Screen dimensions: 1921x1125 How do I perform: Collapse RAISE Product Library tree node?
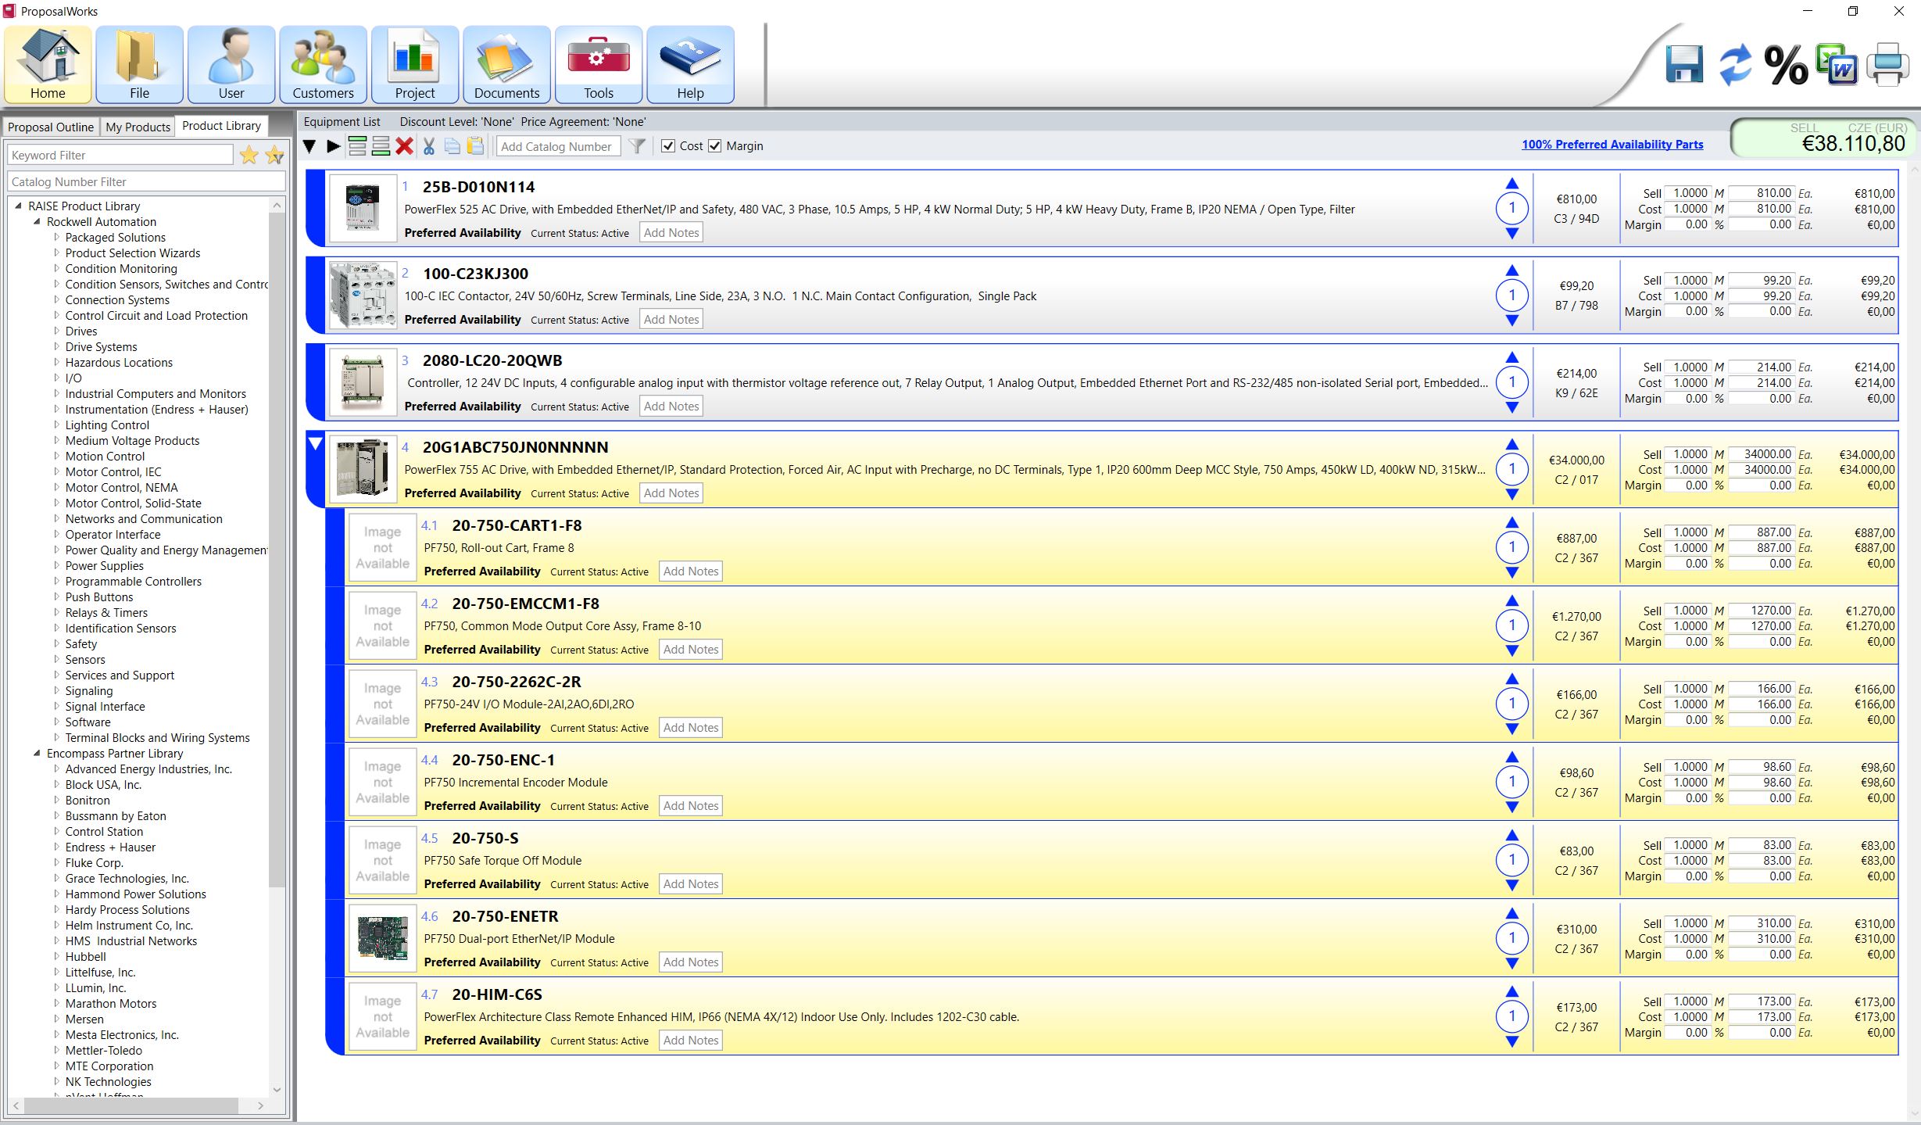click(18, 206)
